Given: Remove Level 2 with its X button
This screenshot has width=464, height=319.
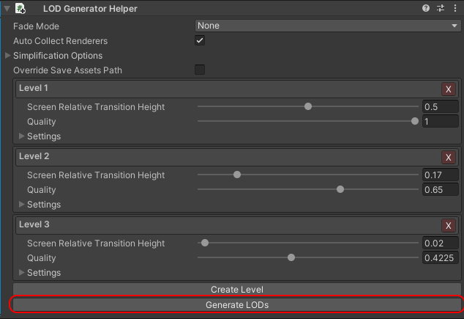Looking at the screenshot, I should tap(449, 158).
